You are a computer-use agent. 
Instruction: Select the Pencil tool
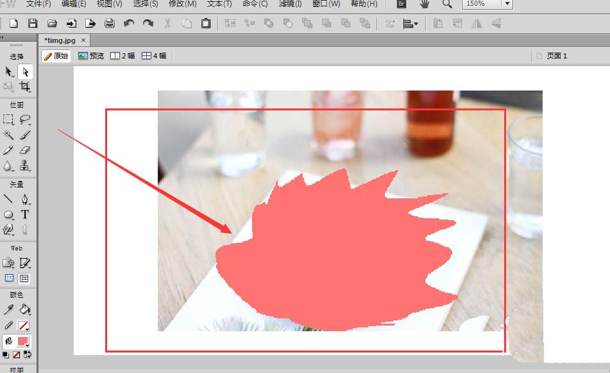click(x=8, y=150)
